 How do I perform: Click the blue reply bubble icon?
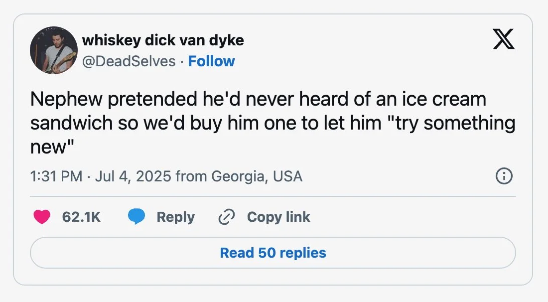tap(137, 217)
